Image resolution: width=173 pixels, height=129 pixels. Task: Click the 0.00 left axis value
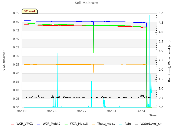coord(16,107)
